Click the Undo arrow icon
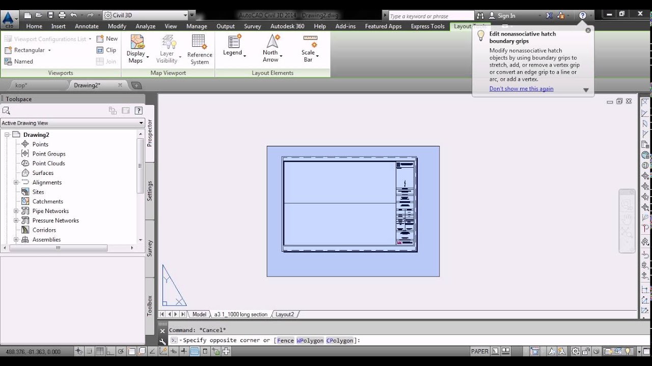652x366 pixels. pyautogui.click(x=73, y=15)
